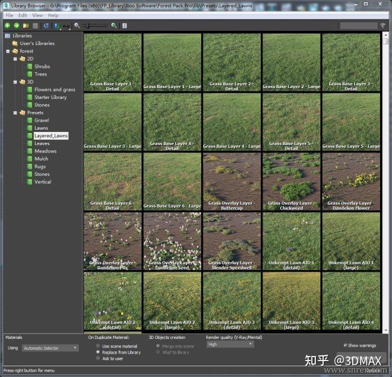The width and height of the screenshot is (392, 377).
Task: Click the green forward navigation arrow
Action: (x=16, y=26)
